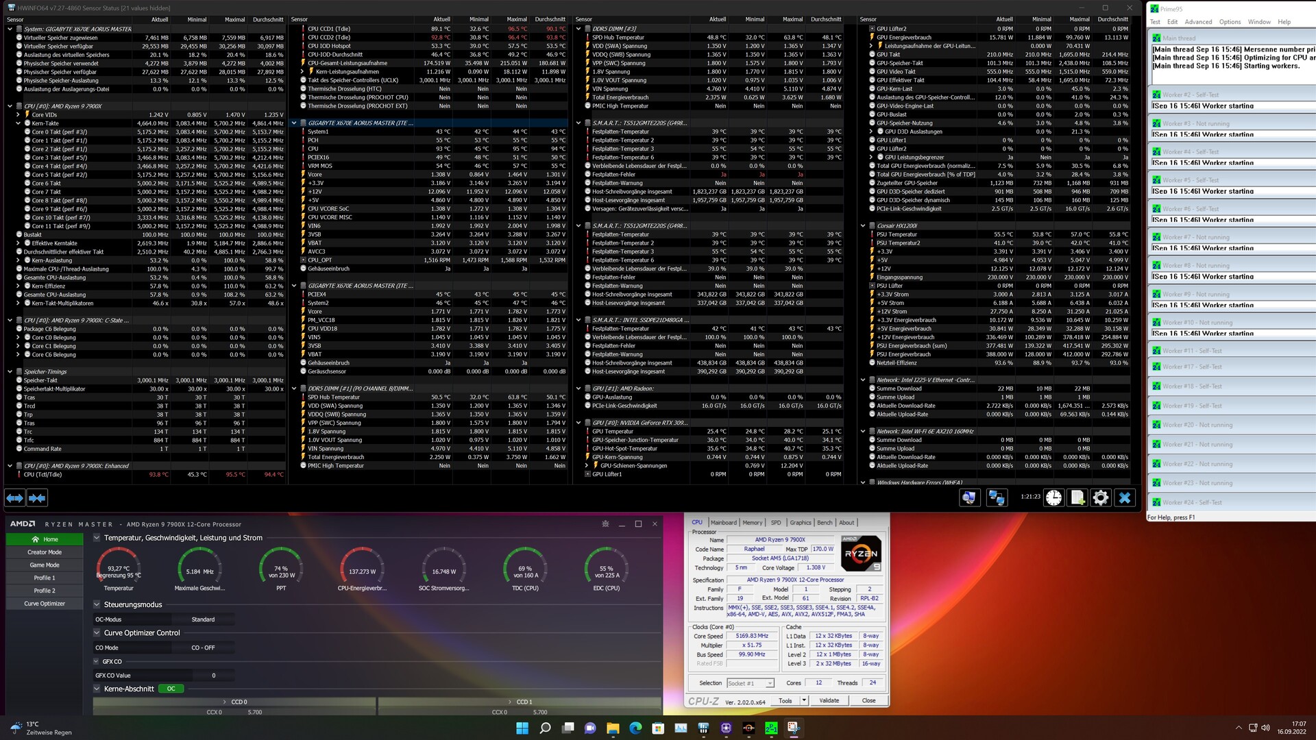
Task: Click CPU-Z Tools button
Action: coord(785,700)
